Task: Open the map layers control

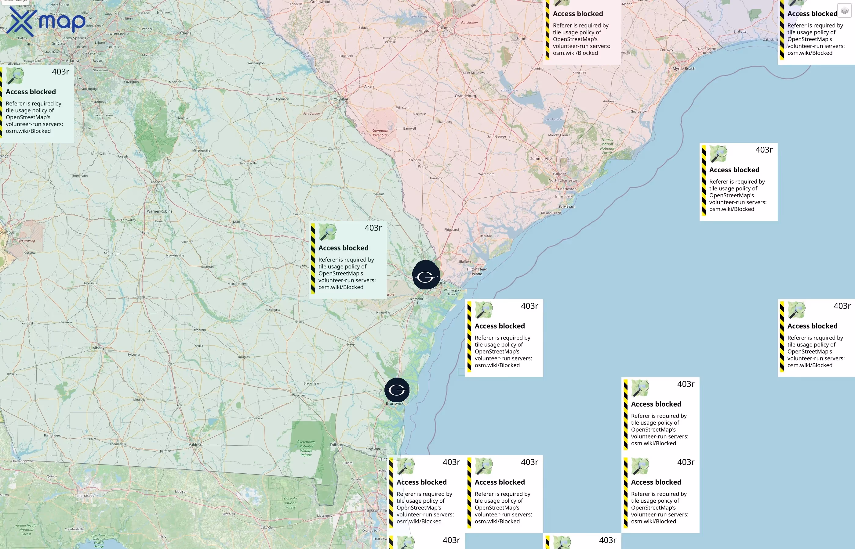Action: 844,11
